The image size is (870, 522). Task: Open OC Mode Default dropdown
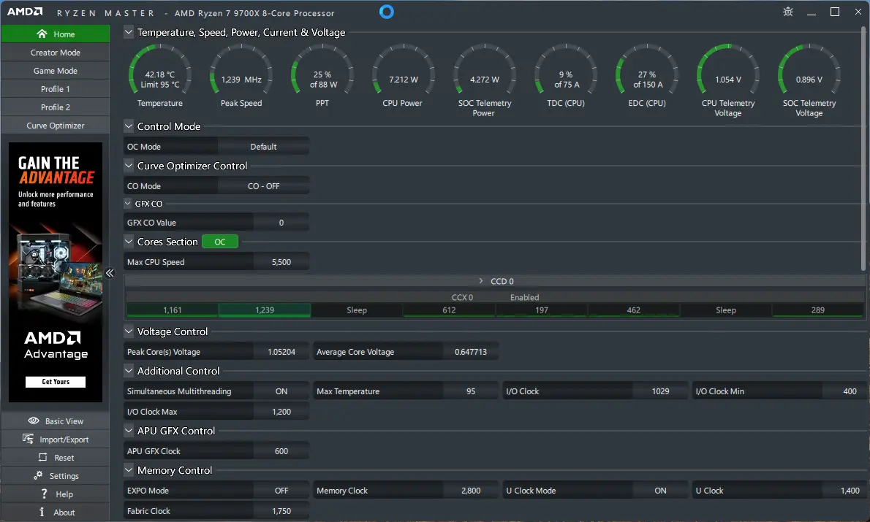click(263, 147)
